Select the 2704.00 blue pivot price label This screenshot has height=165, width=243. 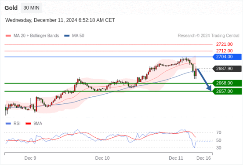(227, 57)
